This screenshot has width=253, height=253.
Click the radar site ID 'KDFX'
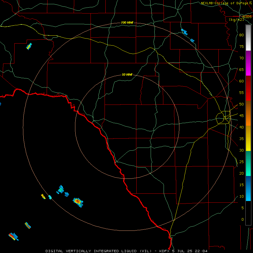165,251
